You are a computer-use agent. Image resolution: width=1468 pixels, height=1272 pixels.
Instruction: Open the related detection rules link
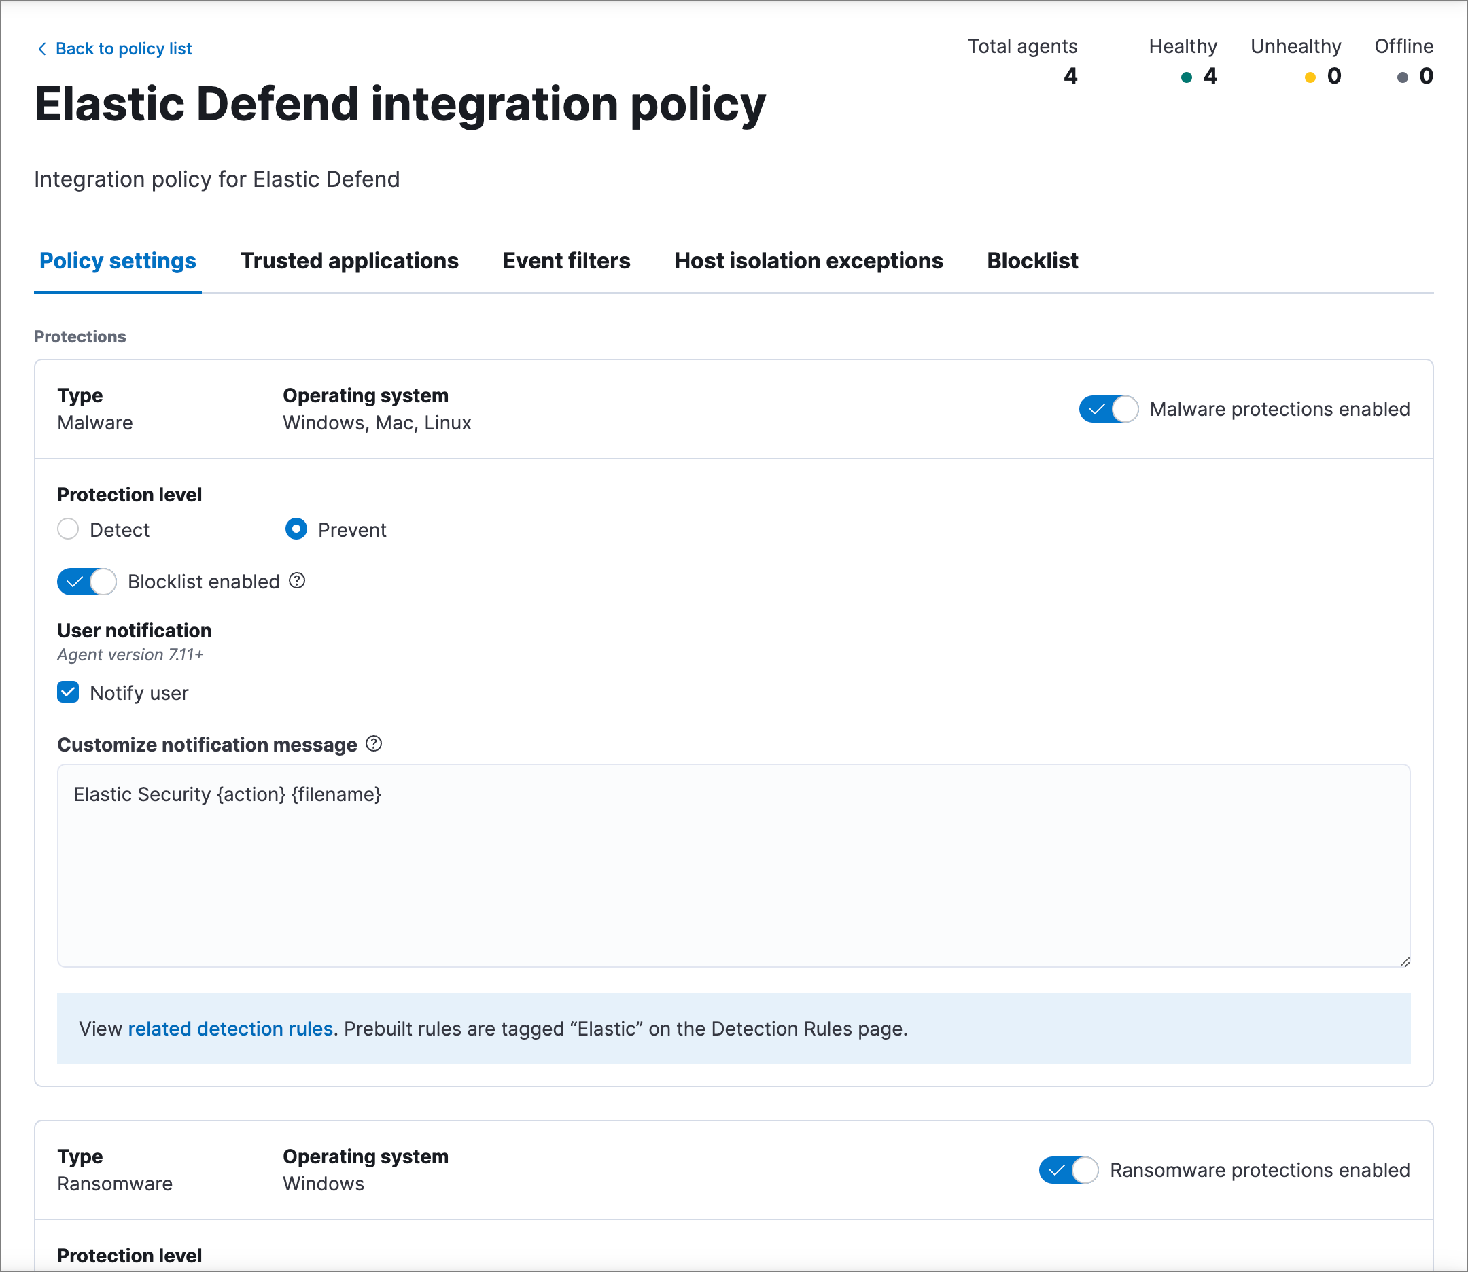click(x=230, y=1028)
